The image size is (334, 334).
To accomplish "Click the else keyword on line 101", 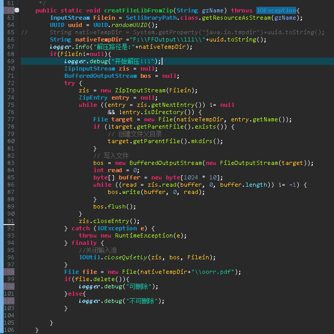I will [75, 293].
